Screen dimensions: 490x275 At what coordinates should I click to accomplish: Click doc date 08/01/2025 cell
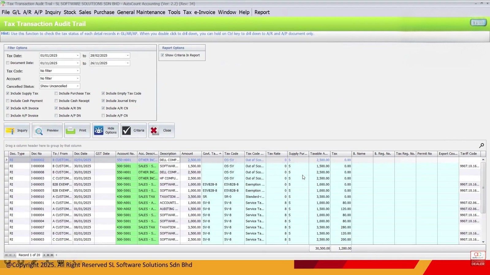tap(84, 227)
